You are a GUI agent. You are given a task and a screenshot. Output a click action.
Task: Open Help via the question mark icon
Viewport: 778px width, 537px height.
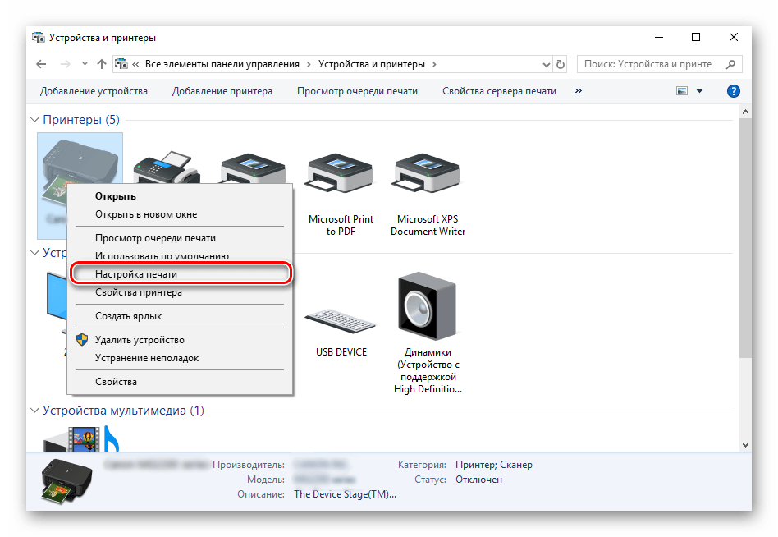pos(733,90)
